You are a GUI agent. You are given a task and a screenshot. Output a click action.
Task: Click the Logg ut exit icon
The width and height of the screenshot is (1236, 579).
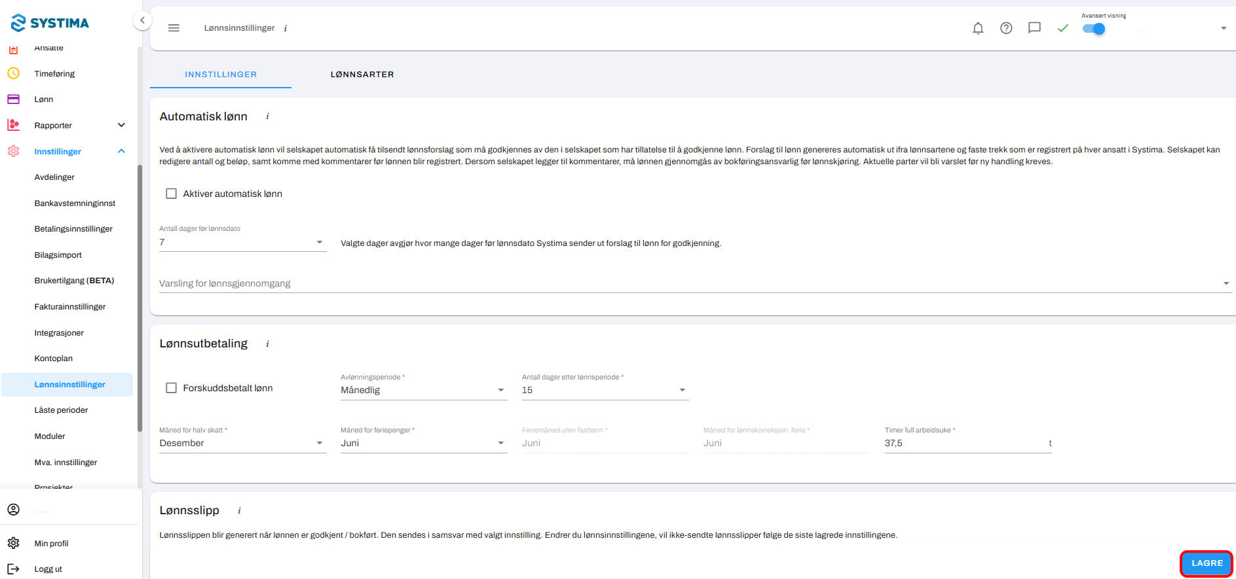tap(13, 569)
